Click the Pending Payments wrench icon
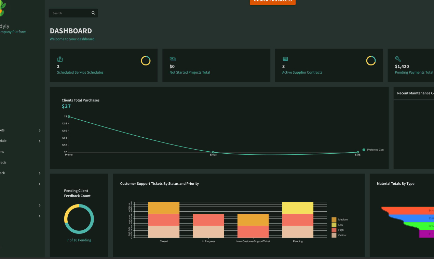434x259 pixels. 398,59
